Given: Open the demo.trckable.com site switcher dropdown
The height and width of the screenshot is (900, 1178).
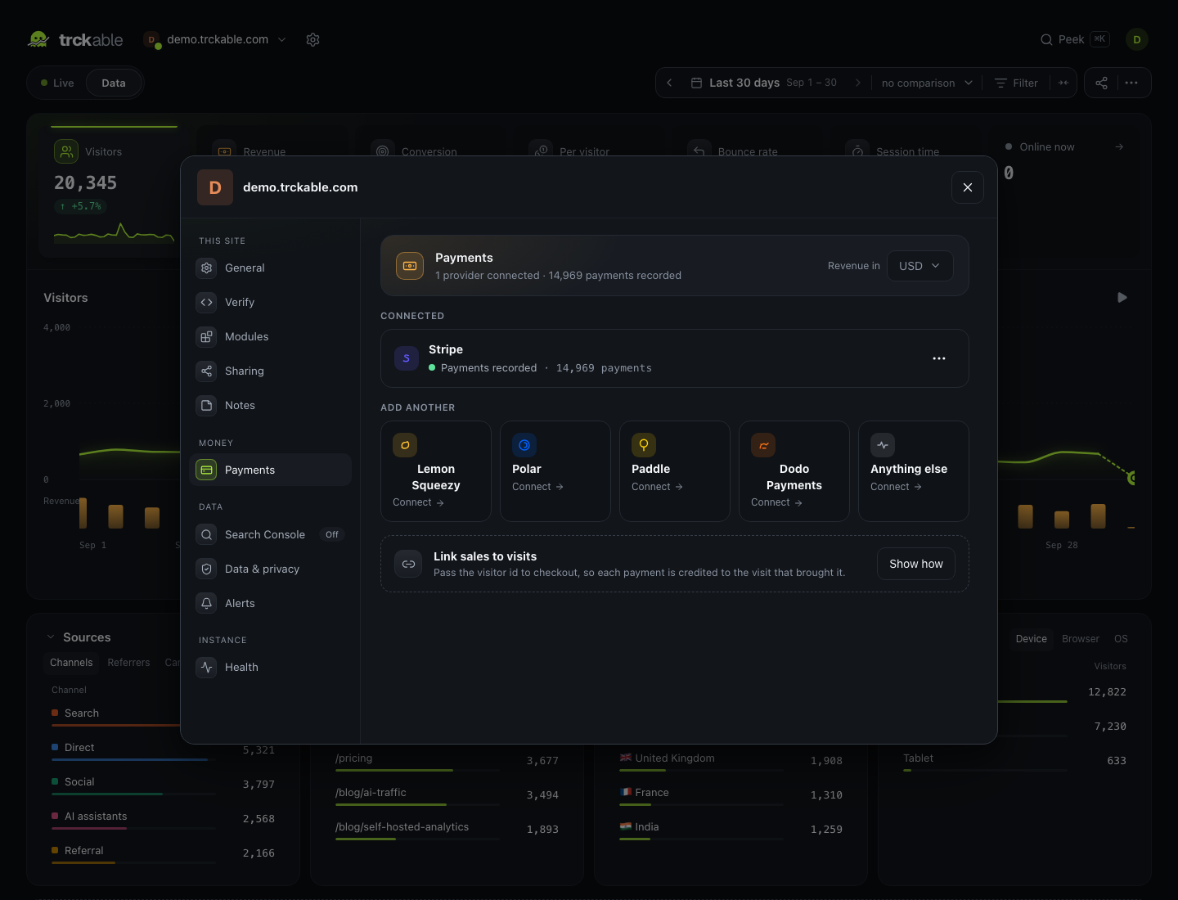Looking at the screenshot, I should coord(215,39).
